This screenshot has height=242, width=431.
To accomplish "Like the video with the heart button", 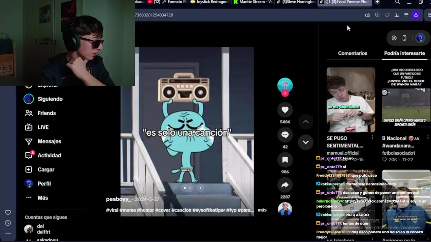I will 285,110.
